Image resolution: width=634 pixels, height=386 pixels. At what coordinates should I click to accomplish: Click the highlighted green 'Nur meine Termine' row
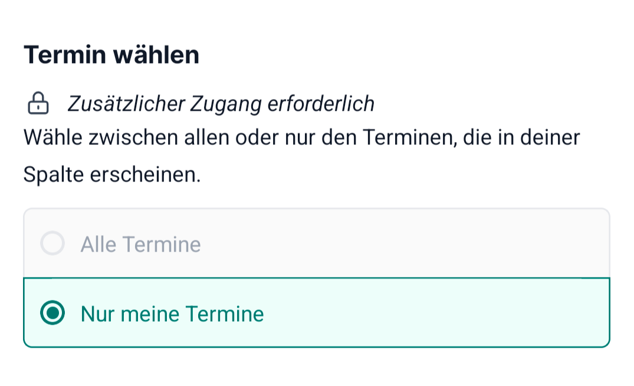(317, 312)
